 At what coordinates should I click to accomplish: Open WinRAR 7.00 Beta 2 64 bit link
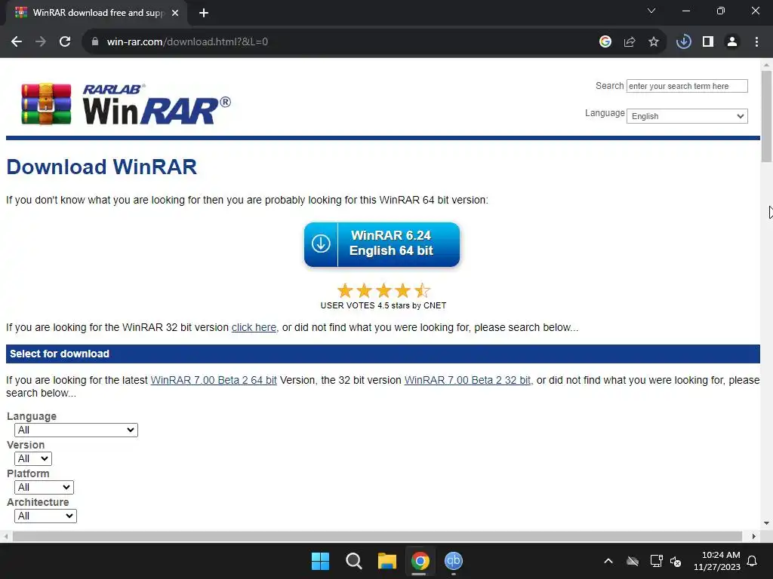[x=214, y=380]
